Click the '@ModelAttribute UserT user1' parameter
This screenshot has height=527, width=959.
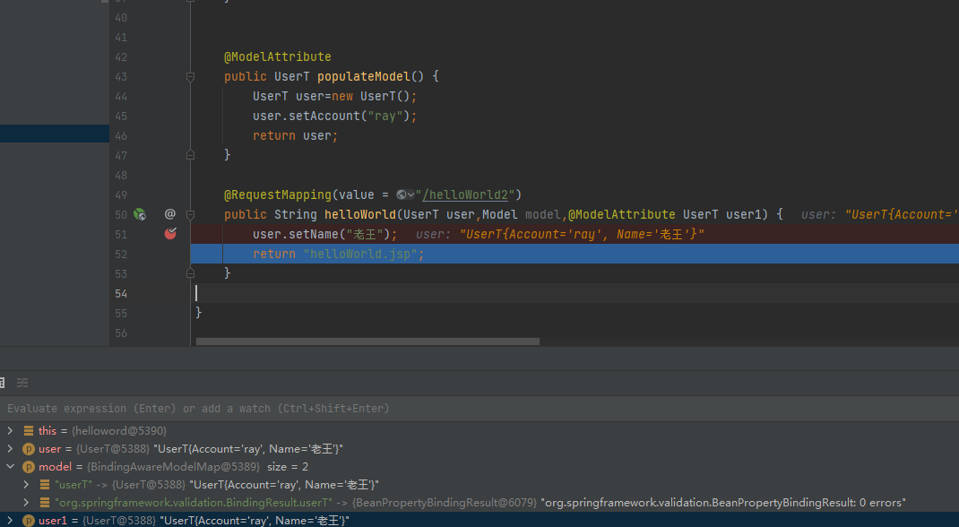(x=668, y=214)
